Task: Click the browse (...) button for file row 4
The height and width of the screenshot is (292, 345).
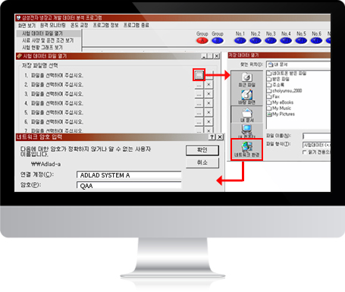Action: click(199, 103)
